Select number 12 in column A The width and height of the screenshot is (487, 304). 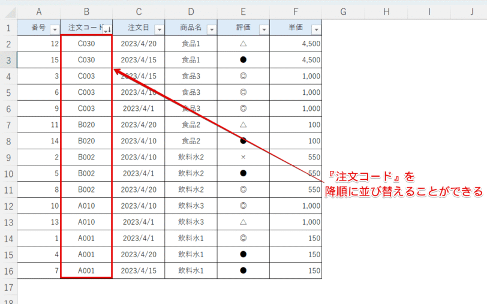pyautogui.click(x=39, y=44)
